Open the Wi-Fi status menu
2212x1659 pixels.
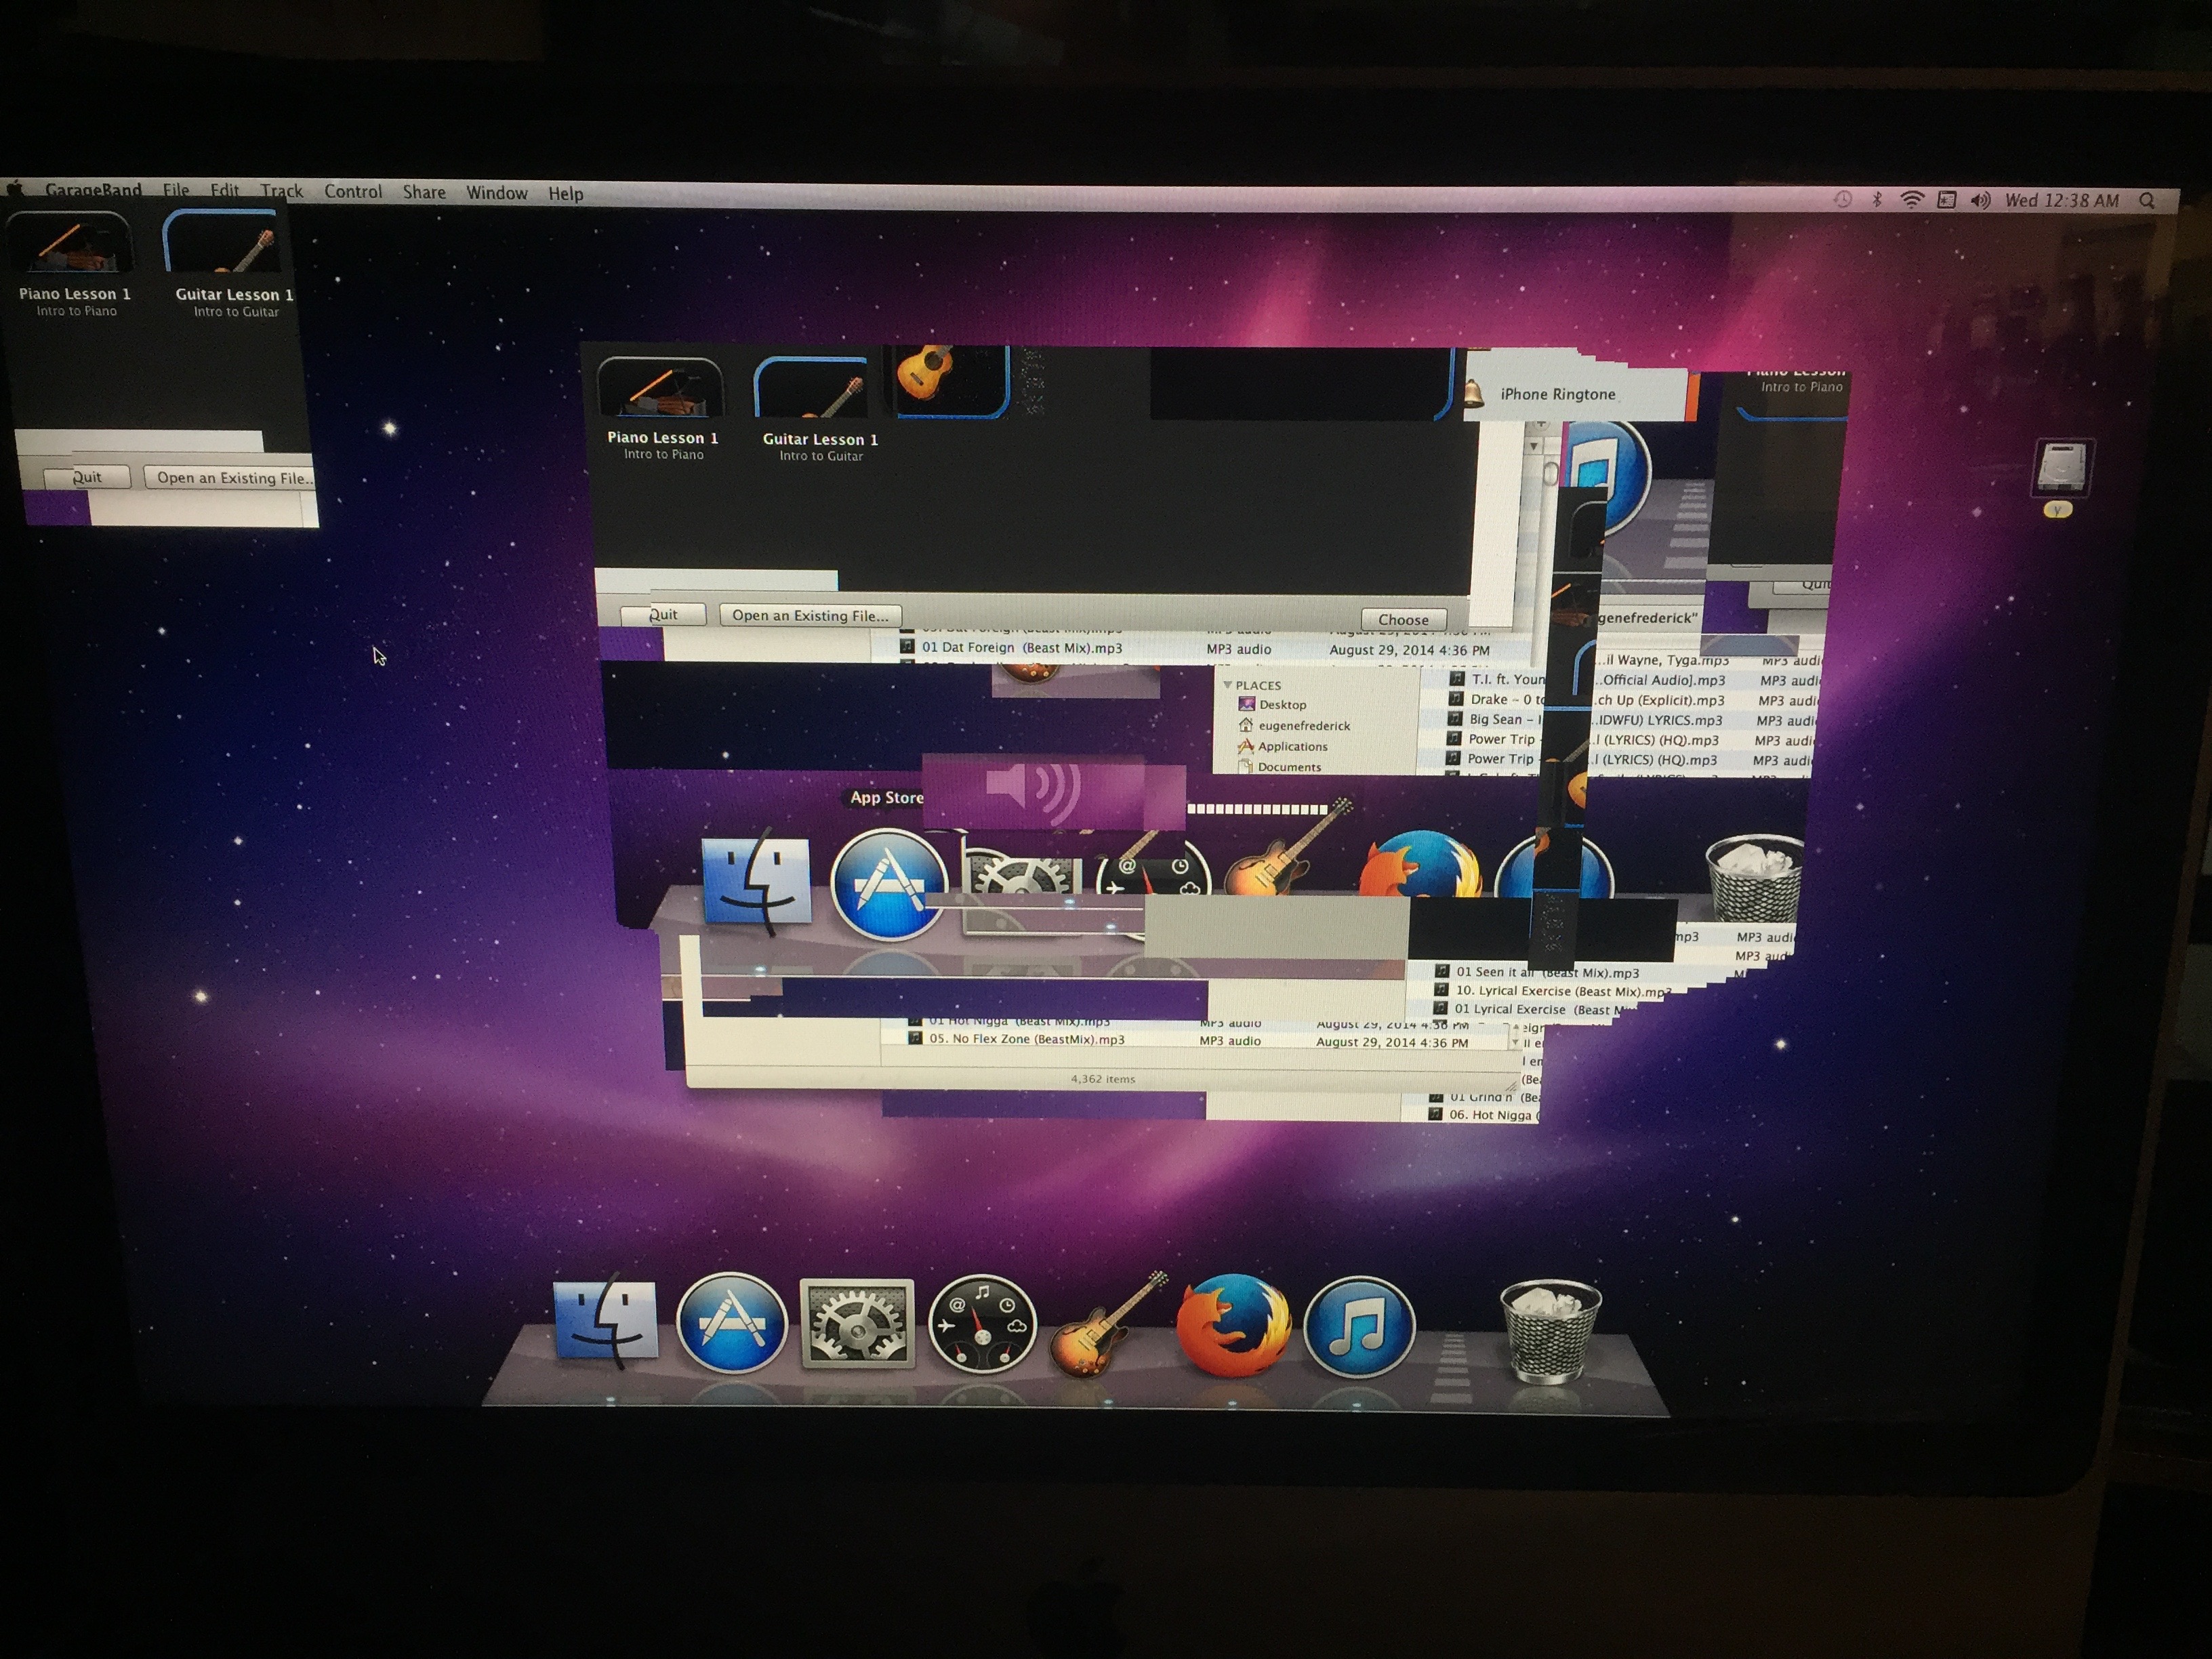1911,200
